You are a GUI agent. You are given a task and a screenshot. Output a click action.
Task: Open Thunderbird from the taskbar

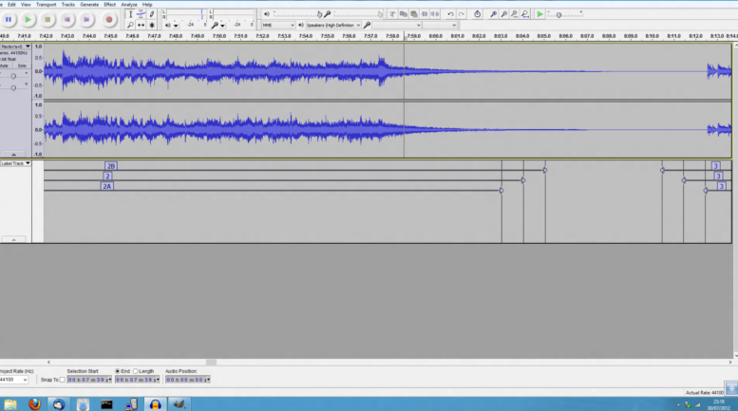(x=58, y=404)
